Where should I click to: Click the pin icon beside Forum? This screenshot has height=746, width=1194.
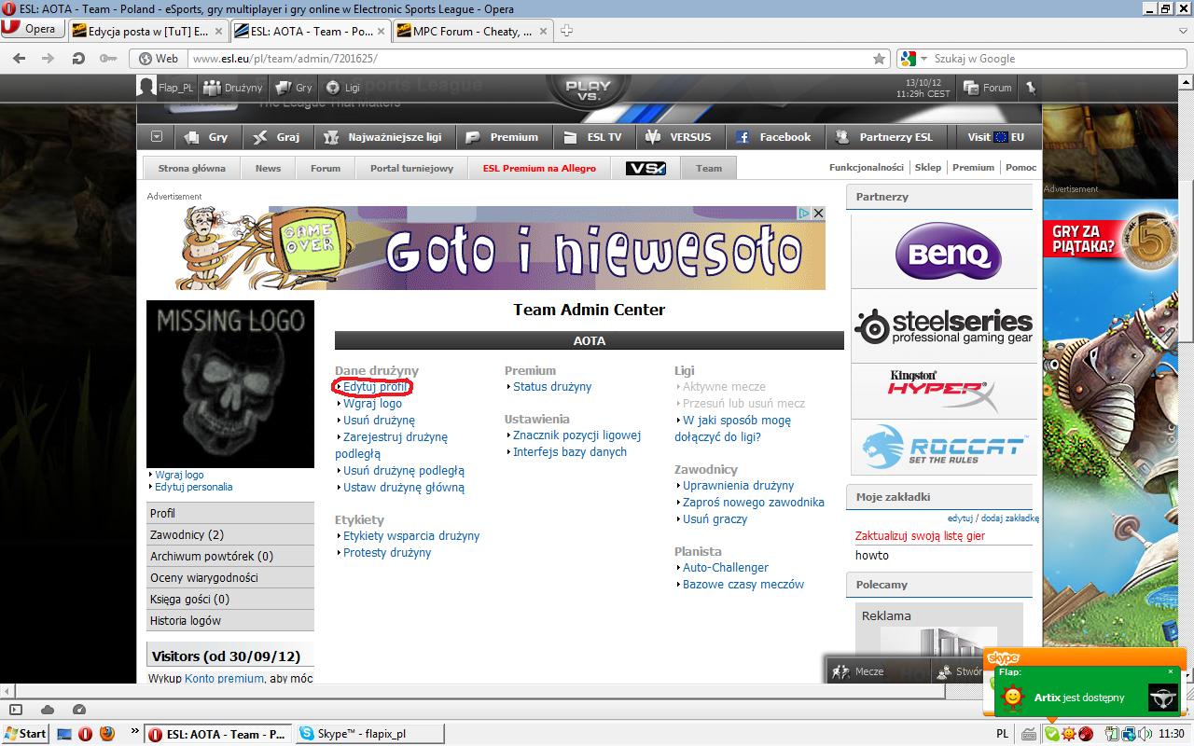coord(1031,88)
